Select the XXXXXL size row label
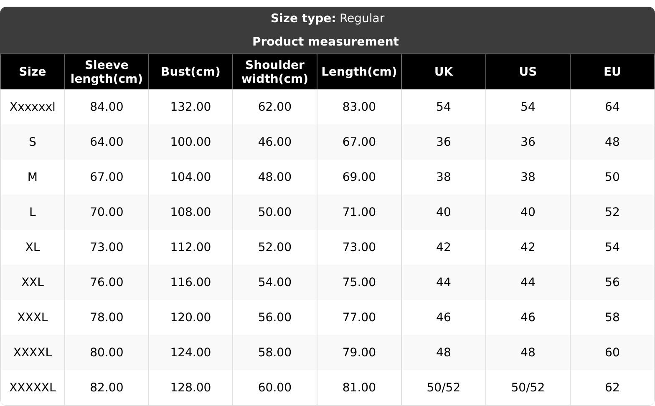The width and height of the screenshot is (655, 406). pos(33,388)
